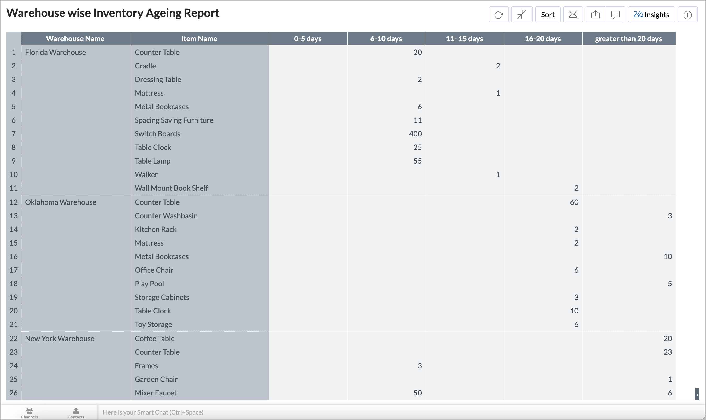Viewport: 706px width, 420px height.
Task: Click the Item Name column header
Action: pos(199,38)
